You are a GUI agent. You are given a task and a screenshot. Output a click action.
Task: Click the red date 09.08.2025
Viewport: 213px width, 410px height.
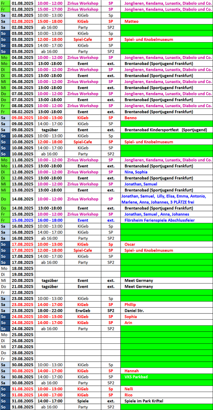[22, 118]
